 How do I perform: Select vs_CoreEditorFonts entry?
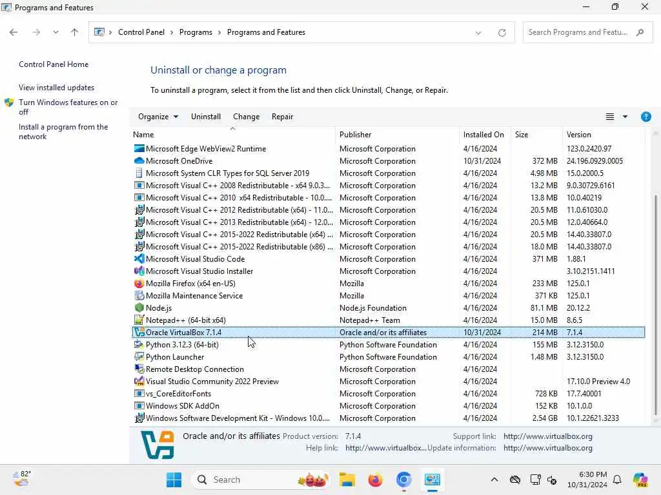point(388,394)
